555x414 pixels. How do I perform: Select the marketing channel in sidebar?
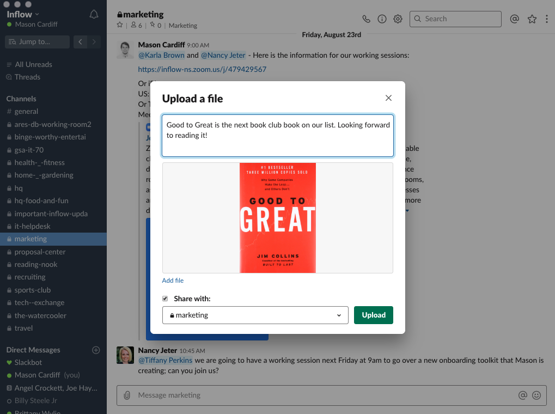click(x=53, y=239)
